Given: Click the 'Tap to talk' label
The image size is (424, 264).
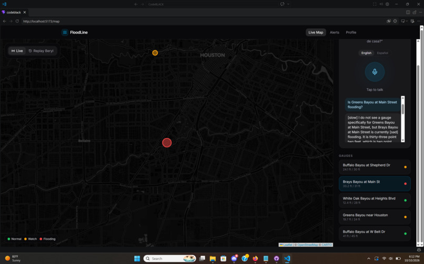Looking at the screenshot, I should pyautogui.click(x=375, y=90).
